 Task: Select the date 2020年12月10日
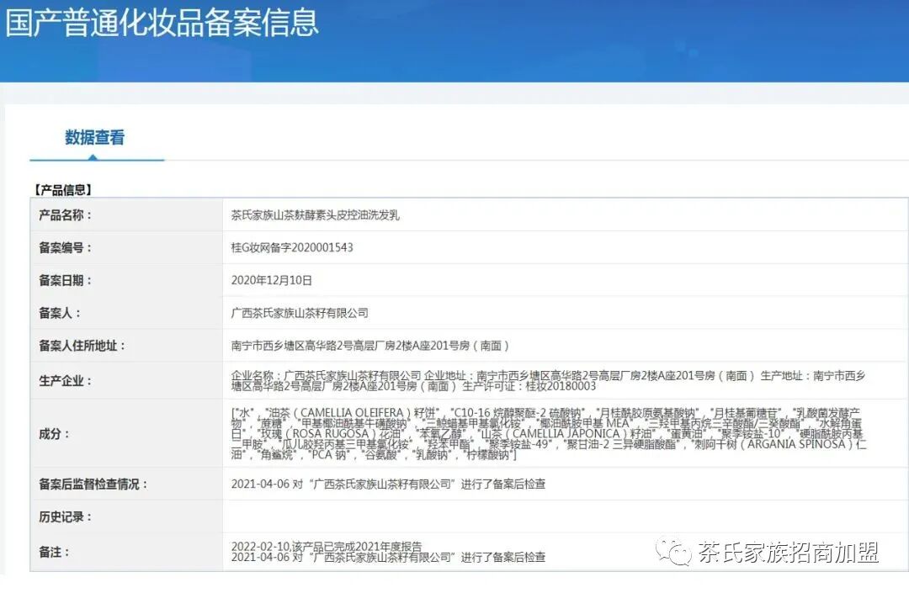271,281
